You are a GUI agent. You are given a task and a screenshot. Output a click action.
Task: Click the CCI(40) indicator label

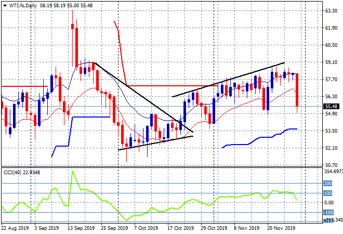click(21, 173)
